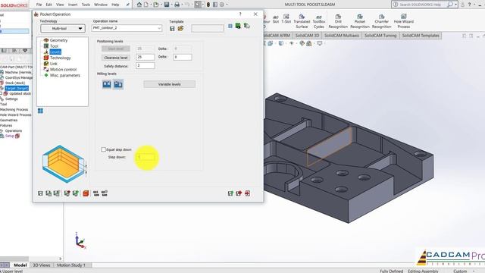Screen dimensions: 485x273
Task: Click the T-Slot tool in the ribbon
Action: click(x=286, y=19)
